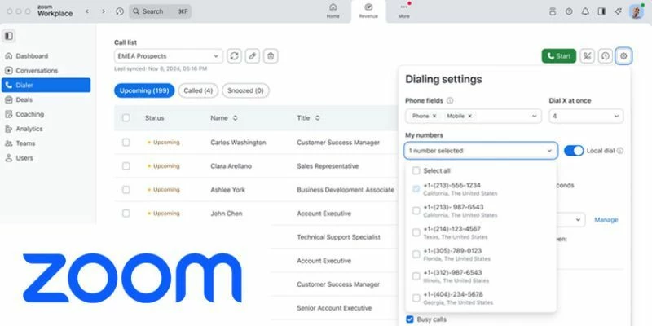Check Florida number +1-(305)-789-0123
The image size is (652, 326).
click(416, 254)
